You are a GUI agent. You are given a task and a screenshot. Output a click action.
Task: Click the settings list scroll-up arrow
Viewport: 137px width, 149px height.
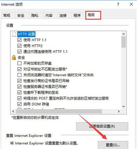point(124,34)
